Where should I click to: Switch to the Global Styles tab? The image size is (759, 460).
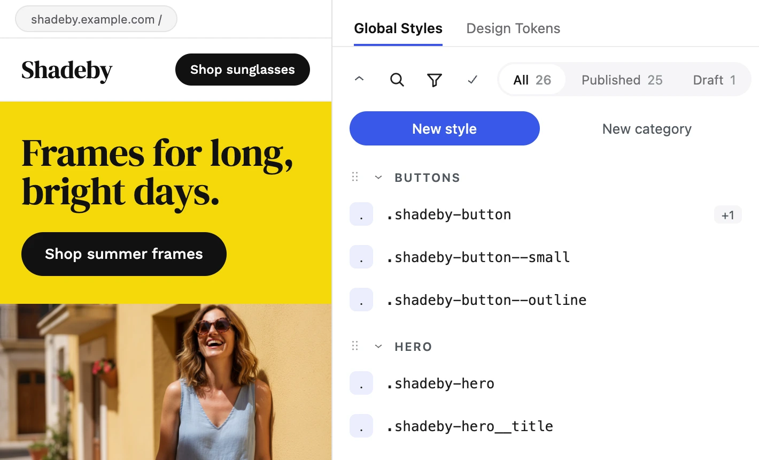tap(398, 28)
